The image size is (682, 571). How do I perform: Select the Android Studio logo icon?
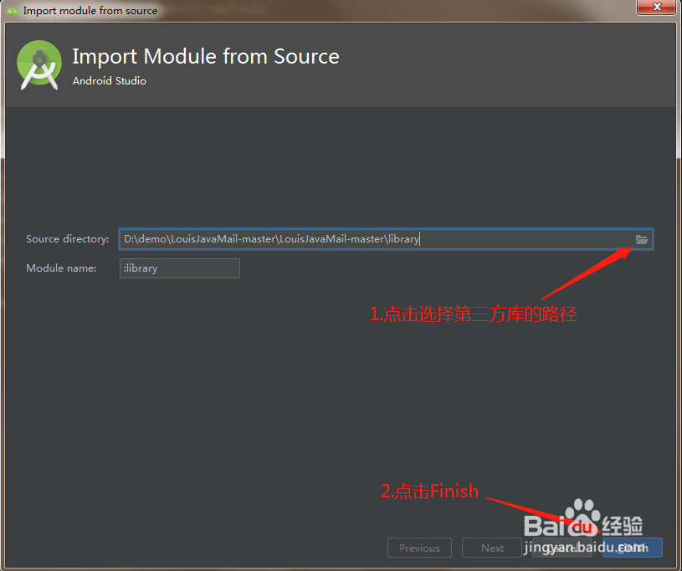tap(39, 65)
